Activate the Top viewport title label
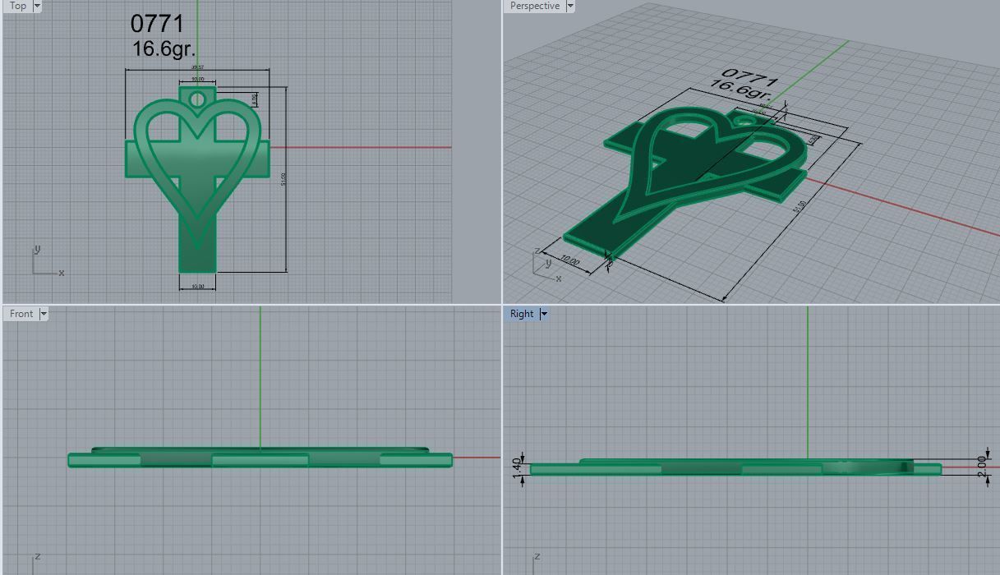The height and width of the screenshot is (575, 1000). click(x=17, y=6)
